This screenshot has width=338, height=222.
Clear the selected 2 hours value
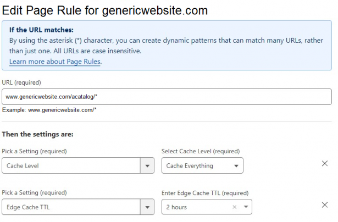tap(235, 207)
